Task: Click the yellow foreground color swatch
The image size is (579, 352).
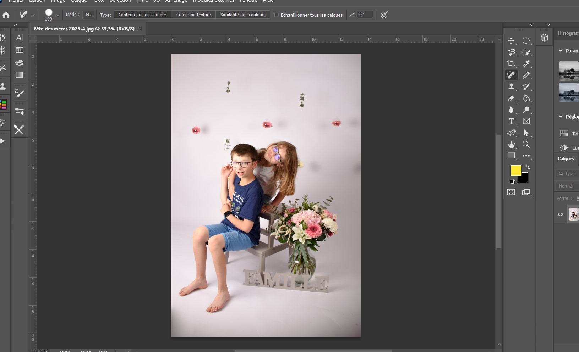Action: [515, 171]
